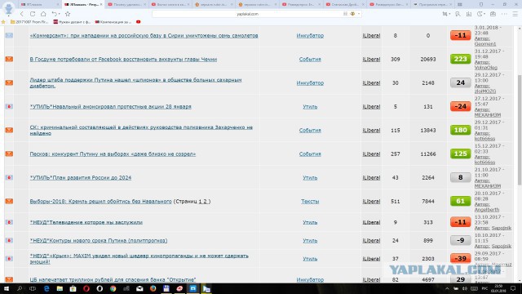This screenshot has width=522, height=294.
Task: Click the address bar showing yaplakal.com
Action: pyautogui.click(x=247, y=14)
